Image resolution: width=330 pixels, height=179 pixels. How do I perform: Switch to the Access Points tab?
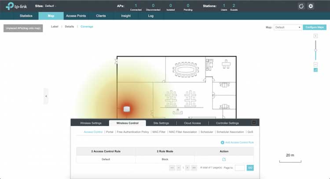pos(76,16)
